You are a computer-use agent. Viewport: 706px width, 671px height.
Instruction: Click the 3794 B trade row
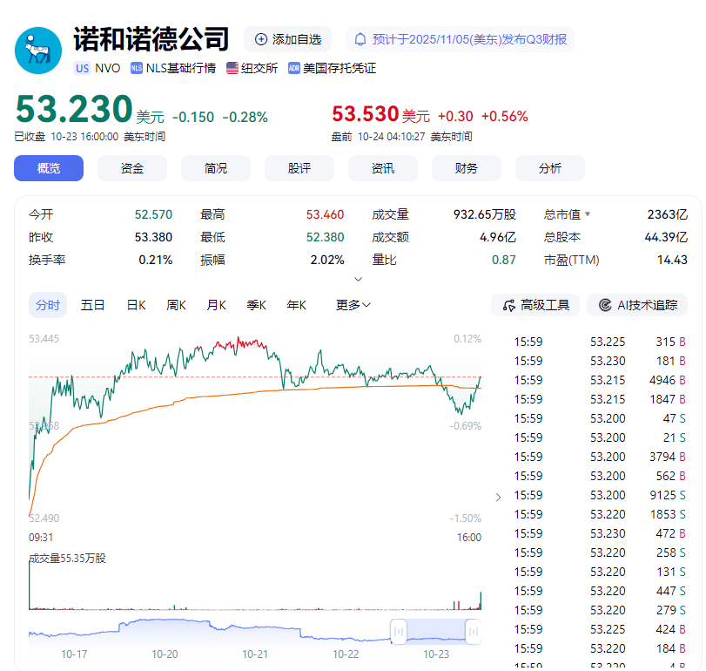point(600,457)
